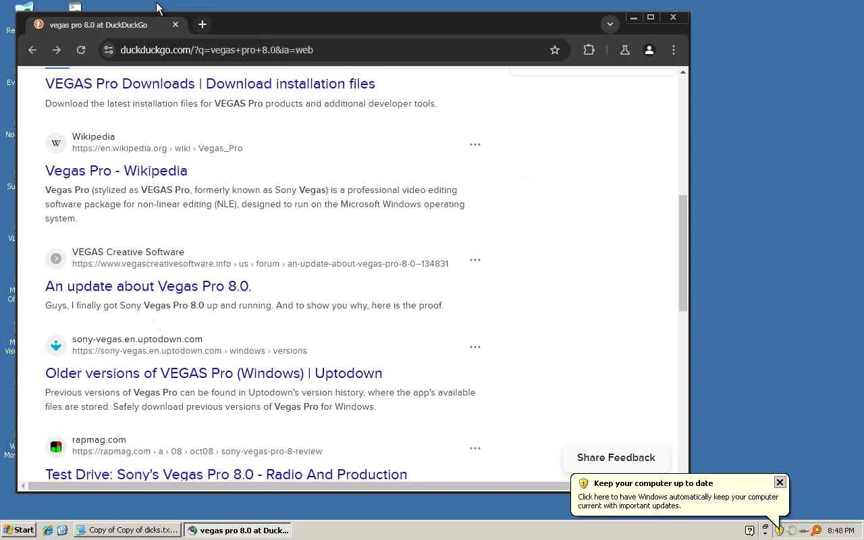
Task: Click the en.wikipedia.org Vegas_Pro URL text
Action: tap(157, 148)
